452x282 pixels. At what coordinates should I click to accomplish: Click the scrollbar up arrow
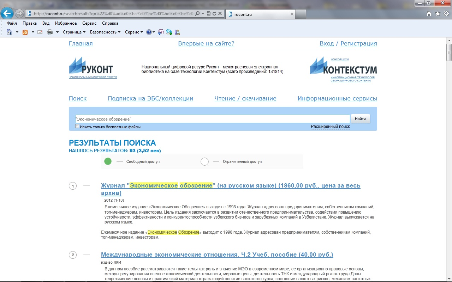pyautogui.click(x=449, y=41)
